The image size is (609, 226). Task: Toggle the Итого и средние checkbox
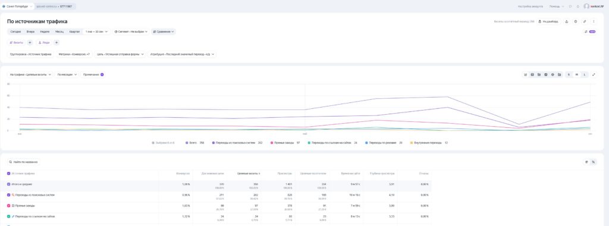point(8,184)
